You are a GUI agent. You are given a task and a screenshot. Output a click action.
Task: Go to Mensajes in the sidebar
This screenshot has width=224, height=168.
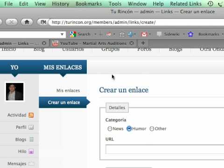pyautogui.click(x=17, y=164)
